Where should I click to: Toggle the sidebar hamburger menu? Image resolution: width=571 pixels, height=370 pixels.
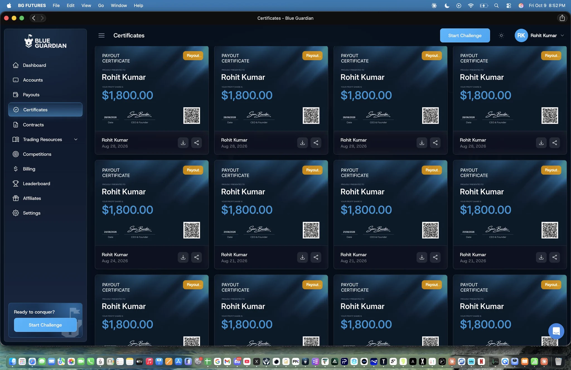pos(101,35)
